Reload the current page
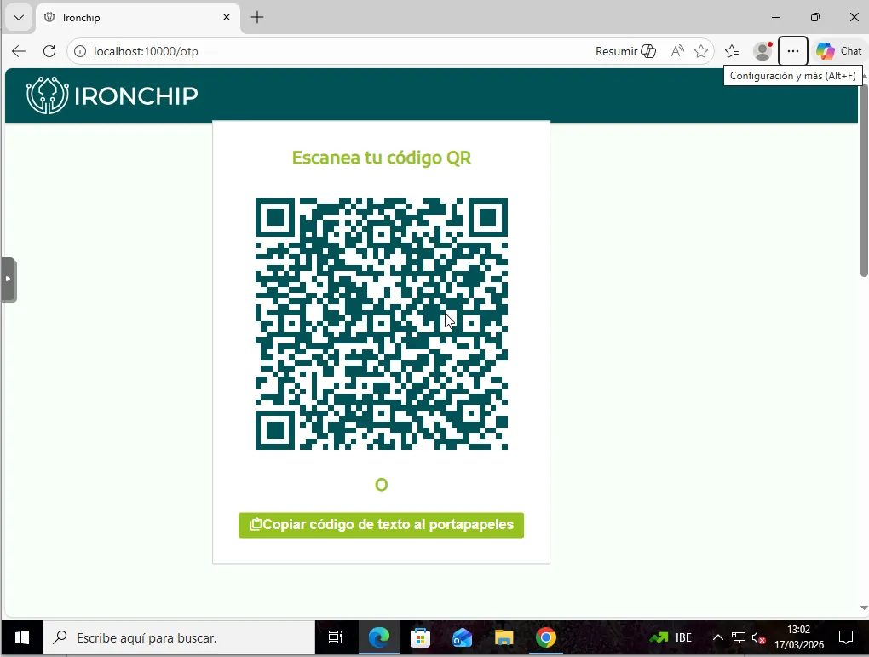 click(49, 51)
